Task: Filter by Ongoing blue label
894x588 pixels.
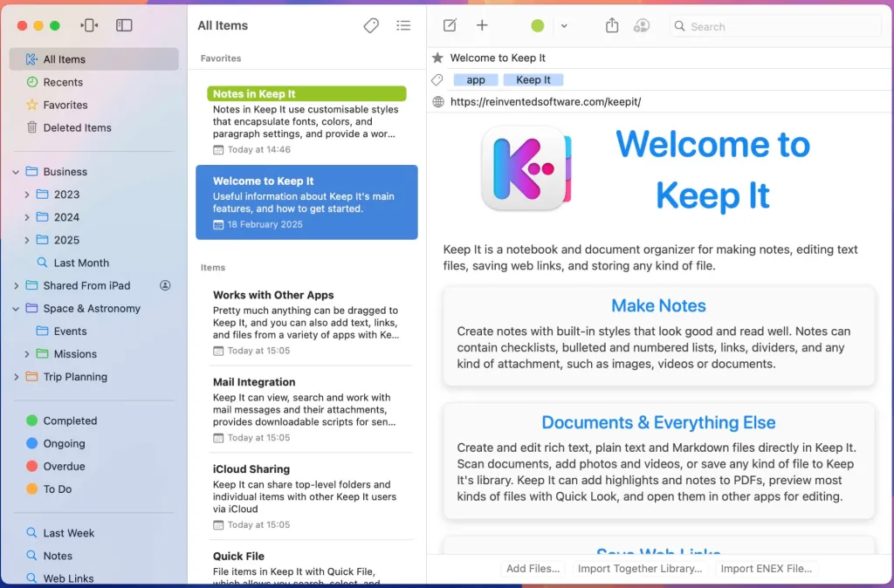Action: (94, 443)
